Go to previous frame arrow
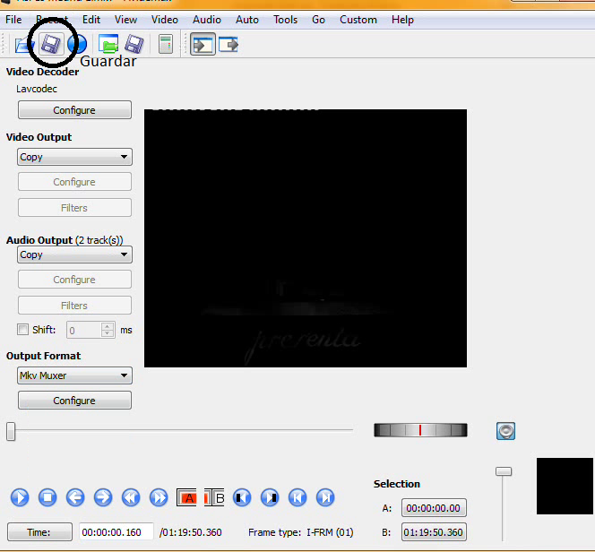This screenshot has height=552, width=595. coord(75,497)
